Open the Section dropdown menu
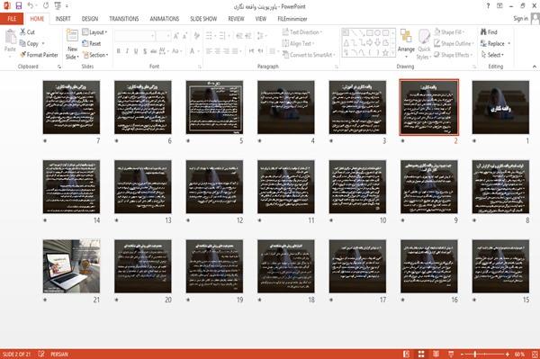Viewport: 540px width, 359px height. [95, 55]
